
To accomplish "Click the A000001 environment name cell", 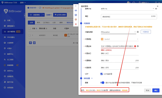I will point(42,35).
